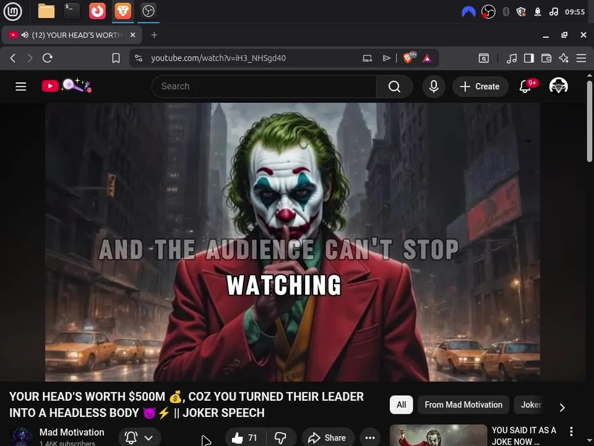Open the Bluetooth tray icon
The width and height of the screenshot is (594, 446).
(506, 12)
